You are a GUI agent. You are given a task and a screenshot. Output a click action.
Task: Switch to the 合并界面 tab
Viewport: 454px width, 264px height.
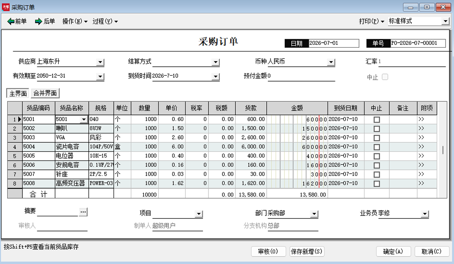point(45,93)
